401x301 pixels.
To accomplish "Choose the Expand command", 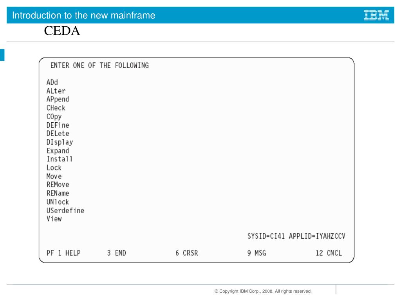I will coord(58,151).
